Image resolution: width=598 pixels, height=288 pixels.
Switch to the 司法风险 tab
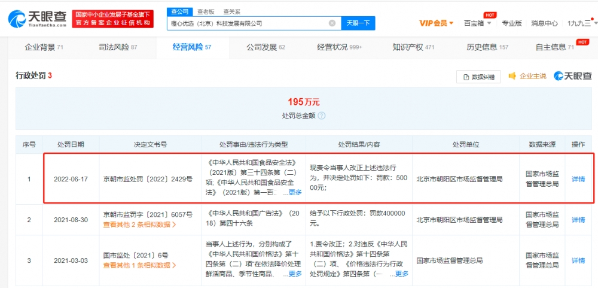tap(118, 47)
